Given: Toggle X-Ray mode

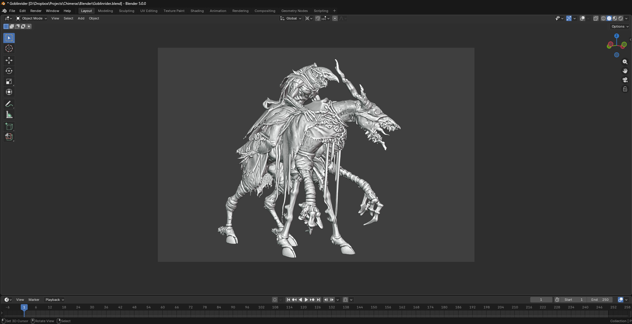Looking at the screenshot, I should pyautogui.click(x=596, y=19).
